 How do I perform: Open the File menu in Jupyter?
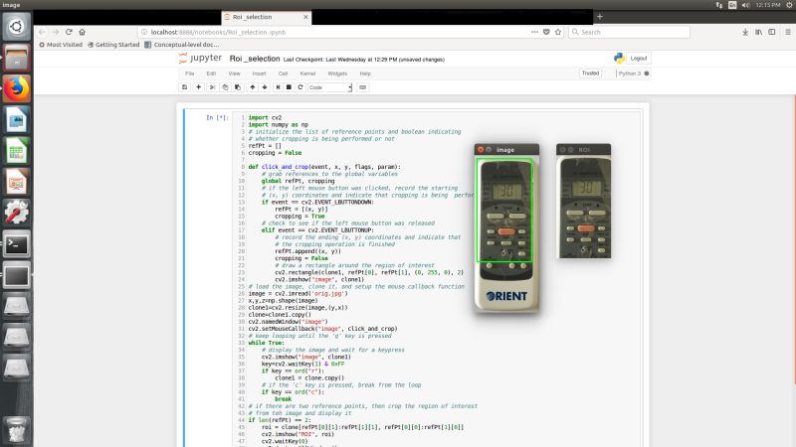point(190,74)
